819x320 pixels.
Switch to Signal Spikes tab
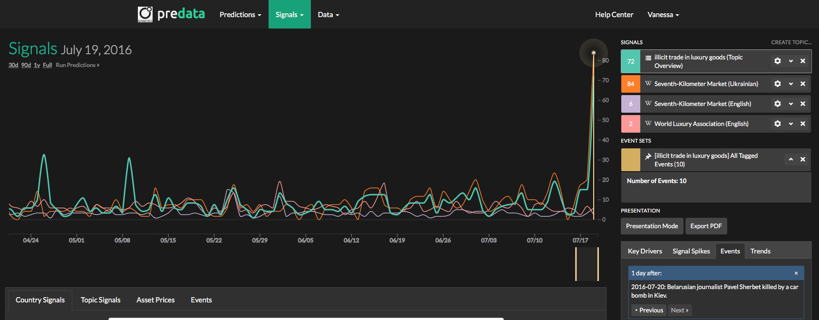691,251
